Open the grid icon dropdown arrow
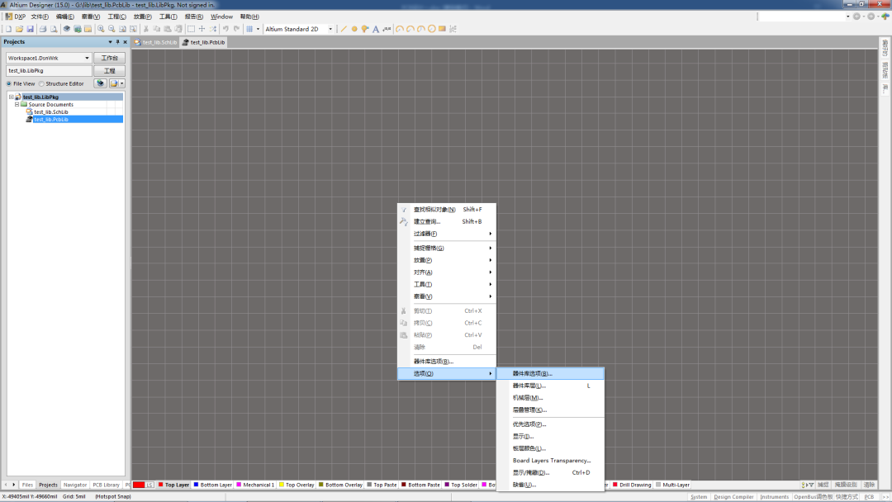The width and height of the screenshot is (892, 502). click(258, 29)
